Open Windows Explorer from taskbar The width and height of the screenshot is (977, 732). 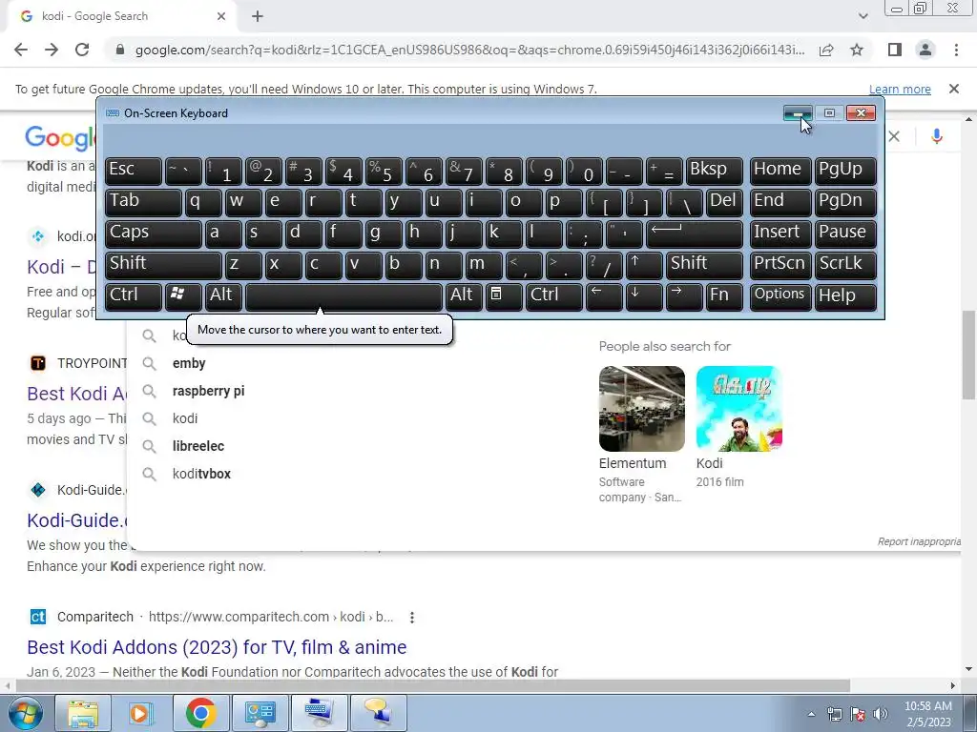tap(83, 713)
